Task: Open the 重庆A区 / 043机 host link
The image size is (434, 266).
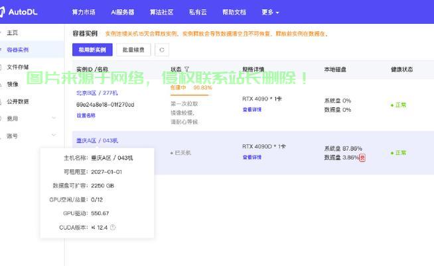Action: (x=97, y=140)
